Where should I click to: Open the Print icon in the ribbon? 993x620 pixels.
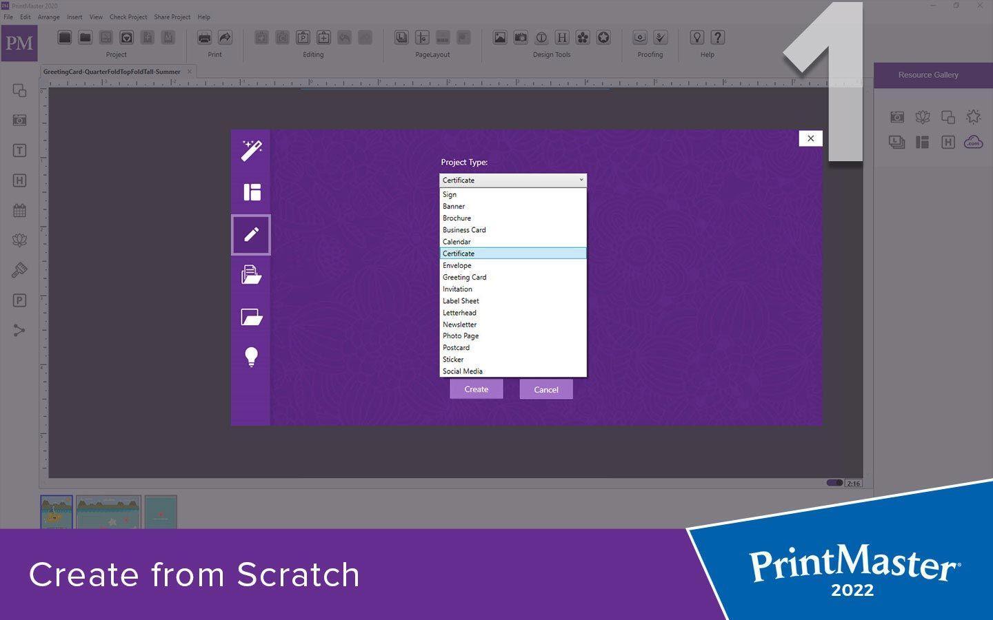[x=203, y=38]
